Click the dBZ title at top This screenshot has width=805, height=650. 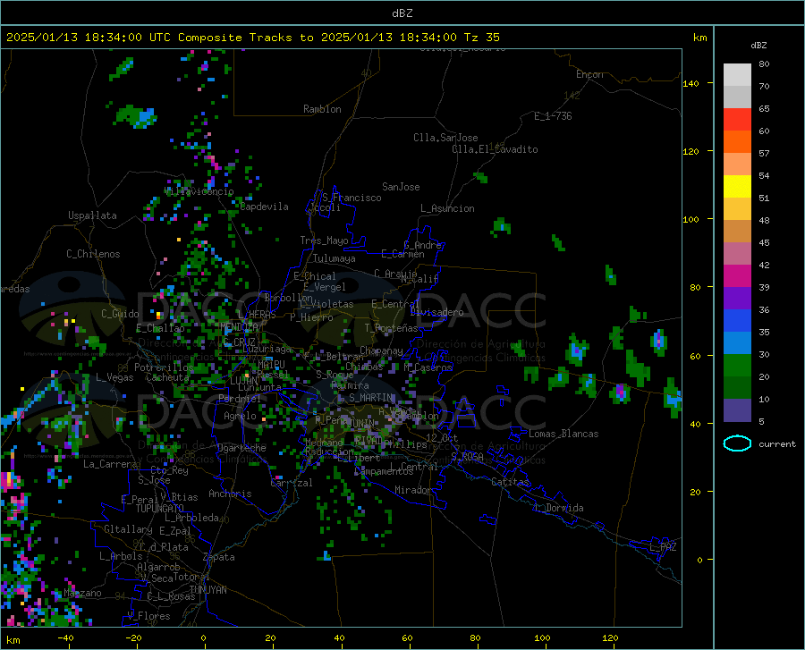(402, 13)
